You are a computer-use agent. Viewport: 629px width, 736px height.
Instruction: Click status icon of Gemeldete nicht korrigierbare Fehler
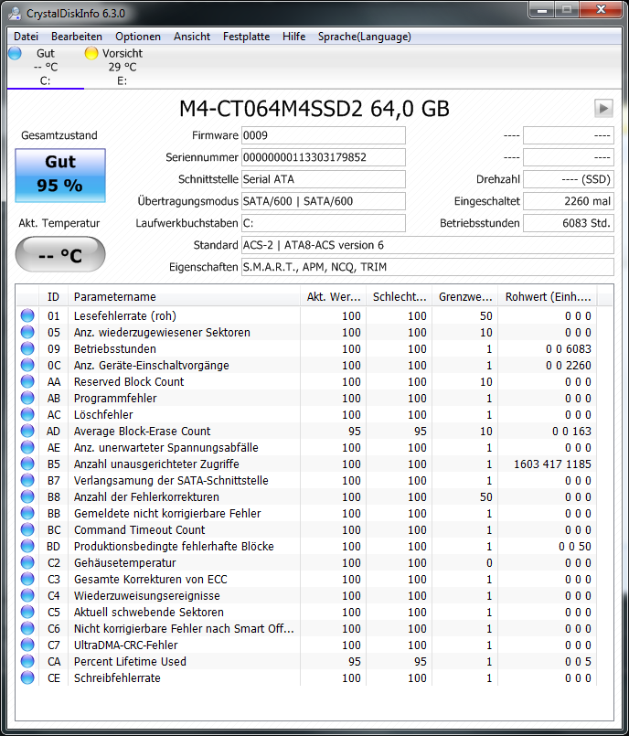27,513
